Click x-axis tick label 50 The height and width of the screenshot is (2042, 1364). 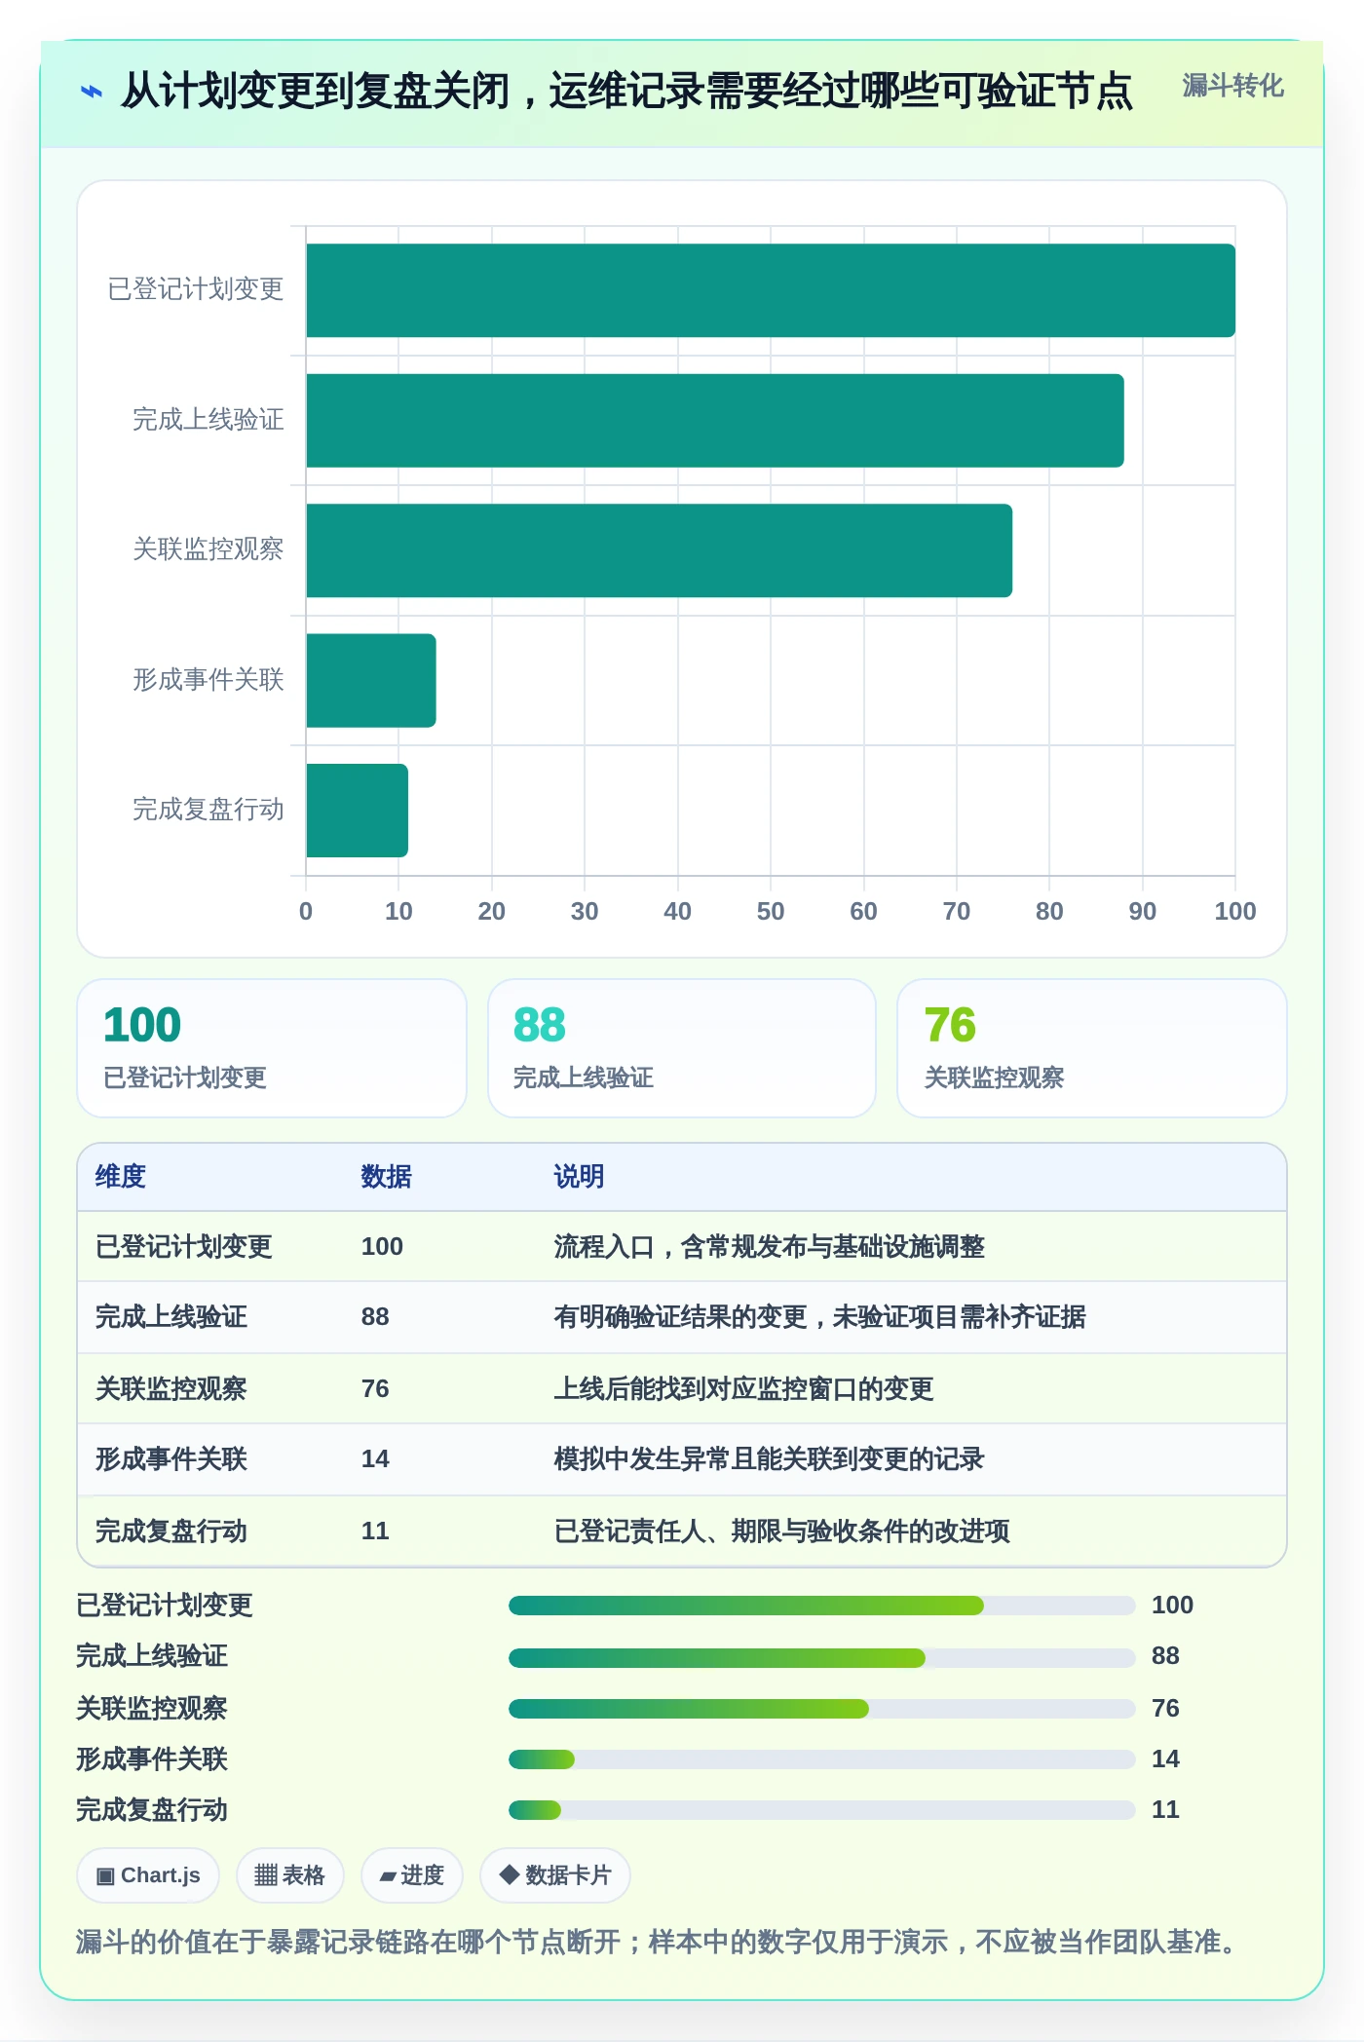pyautogui.click(x=771, y=912)
